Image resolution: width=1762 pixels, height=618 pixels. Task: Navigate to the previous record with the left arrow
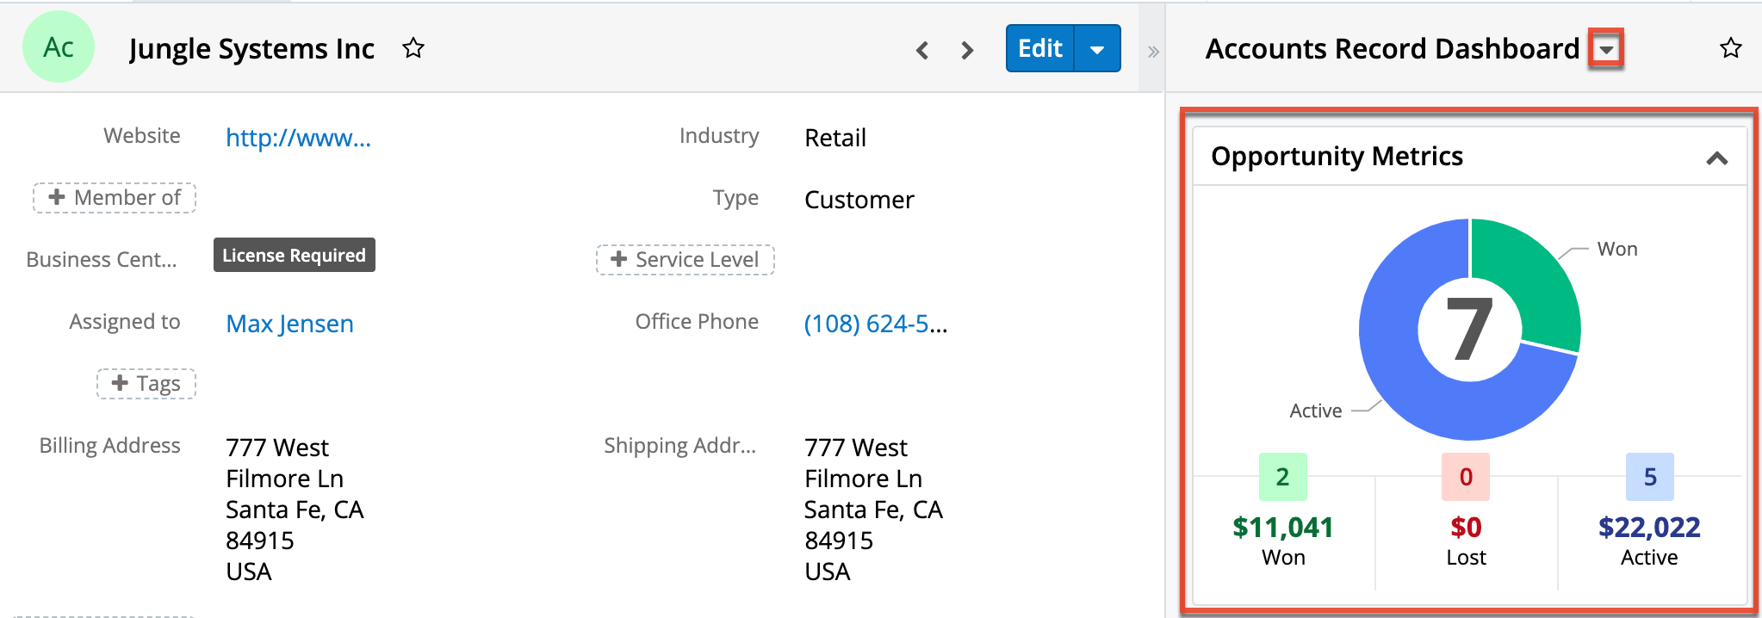click(922, 50)
